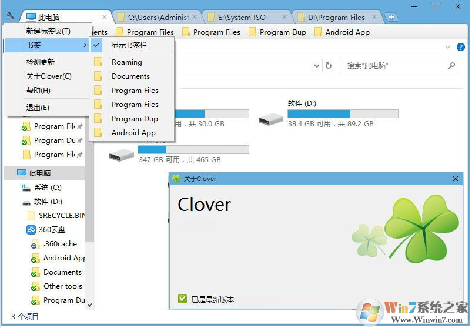Viewport: 472px width, 328px height.
Task: Open the Clover wrench settings menu
Action: [x=10, y=15]
